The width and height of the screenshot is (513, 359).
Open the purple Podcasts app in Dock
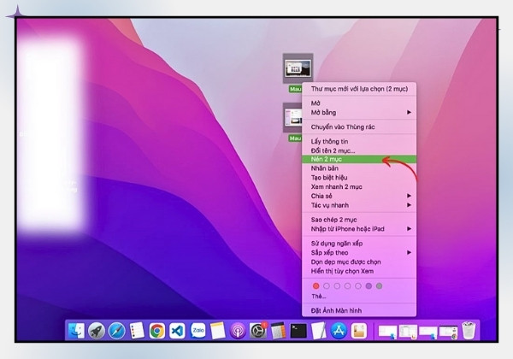click(x=238, y=331)
